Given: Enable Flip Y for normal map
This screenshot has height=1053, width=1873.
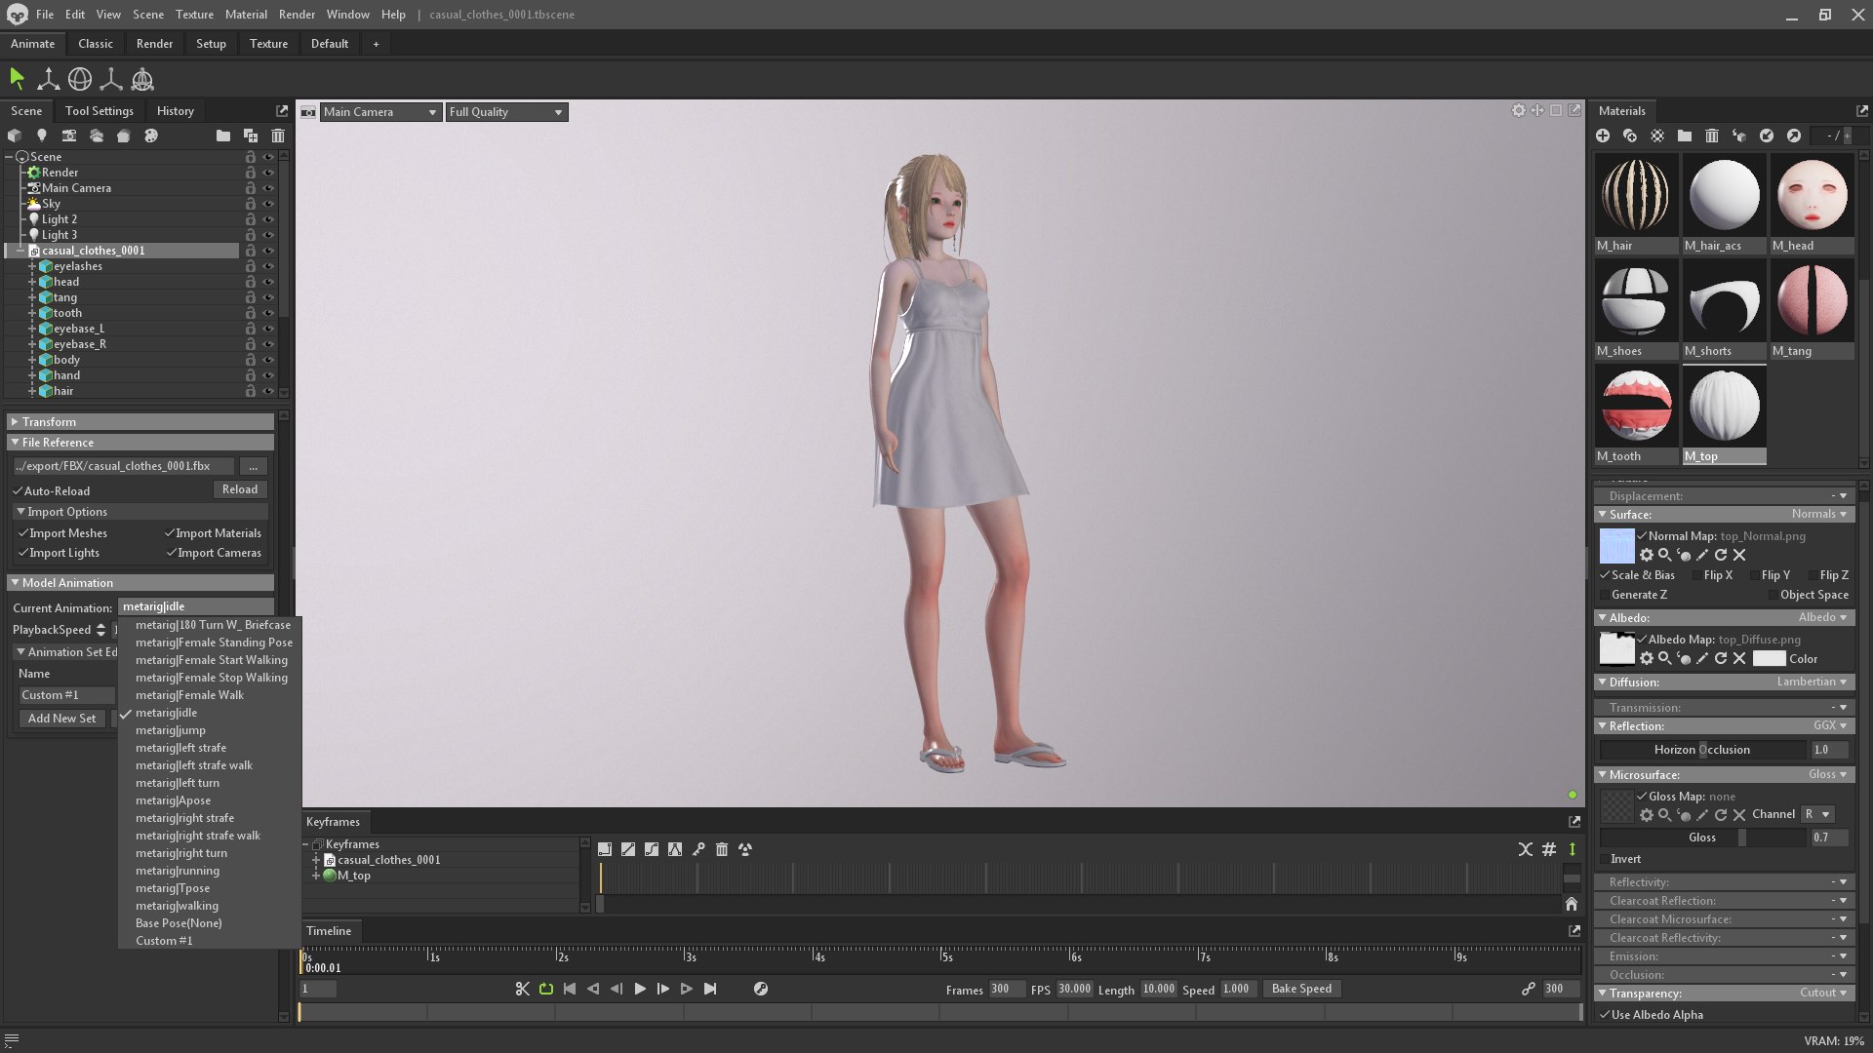Looking at the screenshot, I should coord(1755,575).
